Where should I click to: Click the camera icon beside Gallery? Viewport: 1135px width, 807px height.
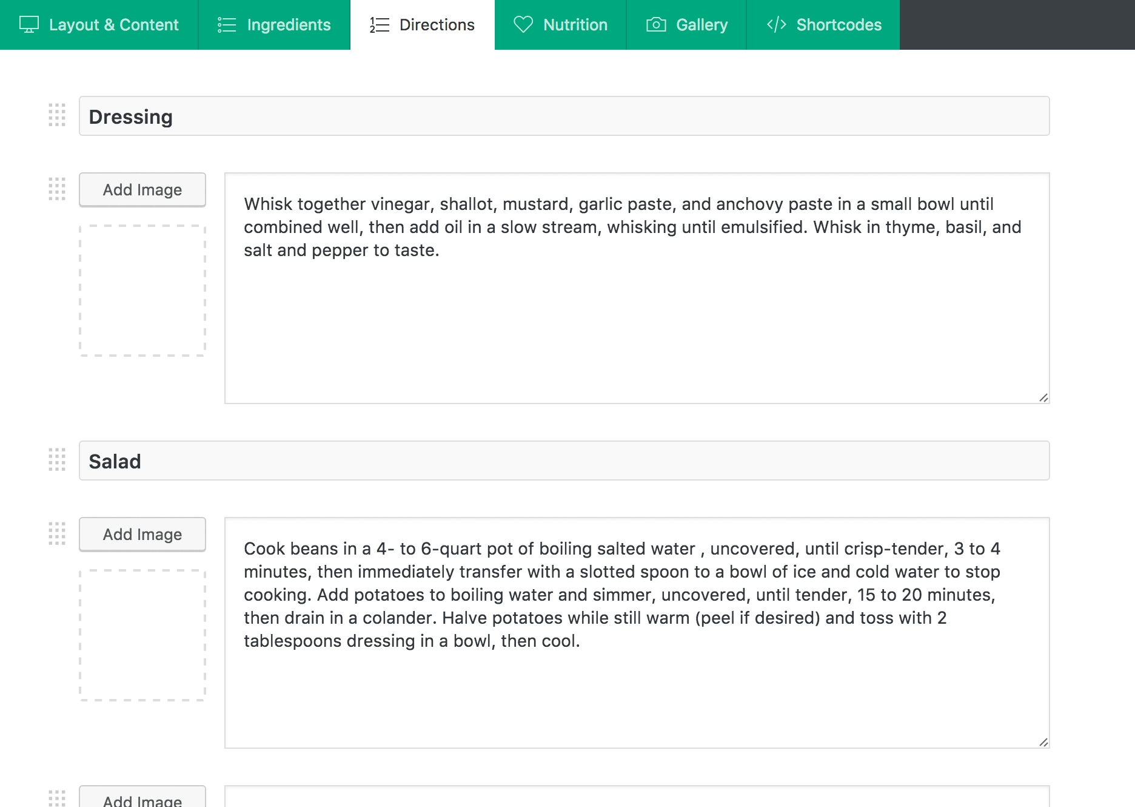tap(656, 25)
